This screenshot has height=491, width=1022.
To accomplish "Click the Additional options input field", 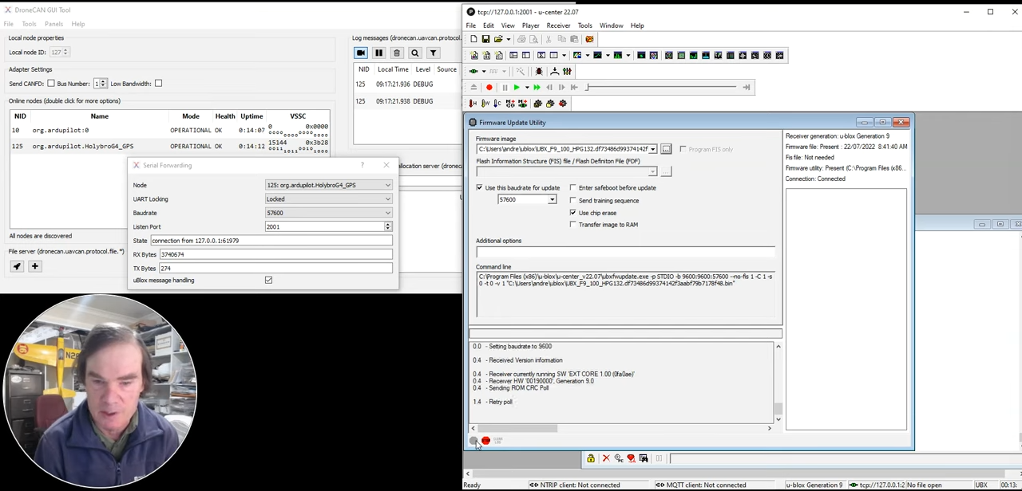I will [625, 252].
